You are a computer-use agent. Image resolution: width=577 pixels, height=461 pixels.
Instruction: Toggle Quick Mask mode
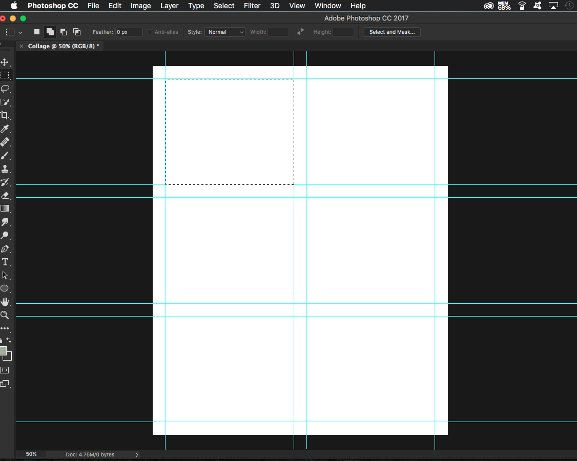coord(5,370)
